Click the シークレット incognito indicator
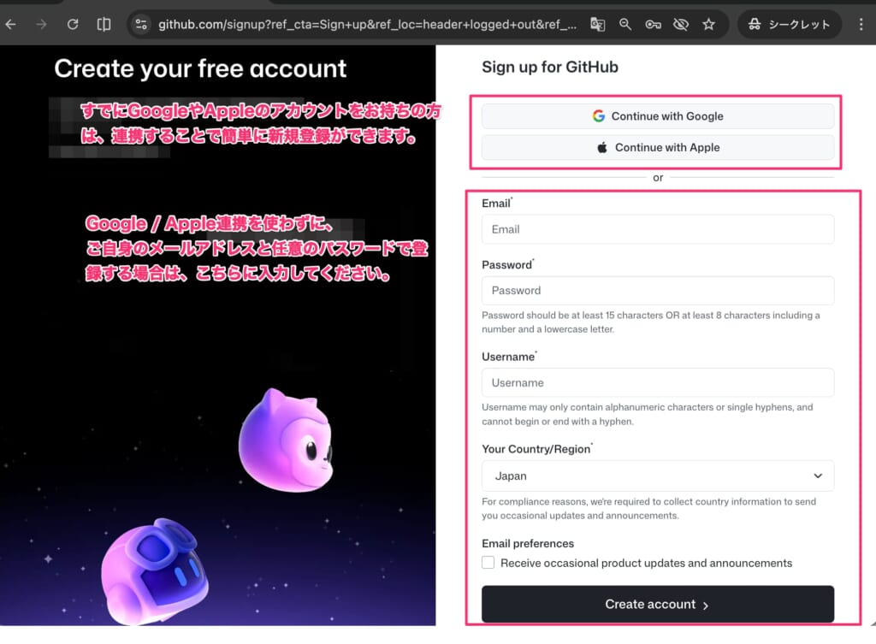Image resolution: width=876 pixels, height=644 pixels. [789, 24]
